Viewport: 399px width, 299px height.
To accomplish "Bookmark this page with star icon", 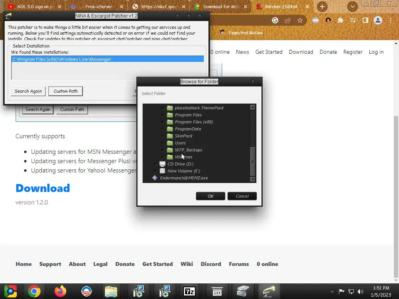I will (300, 20).
